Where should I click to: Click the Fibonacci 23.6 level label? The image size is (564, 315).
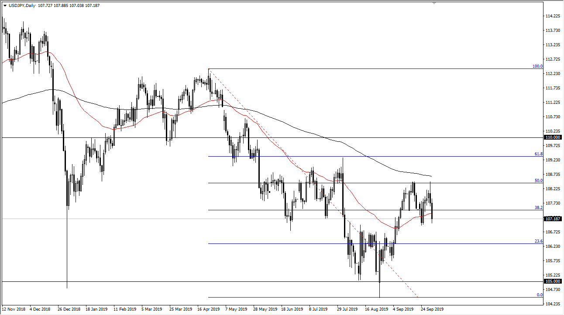(538, 241)
